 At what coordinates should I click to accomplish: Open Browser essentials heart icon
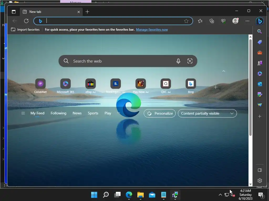(223, 21)
